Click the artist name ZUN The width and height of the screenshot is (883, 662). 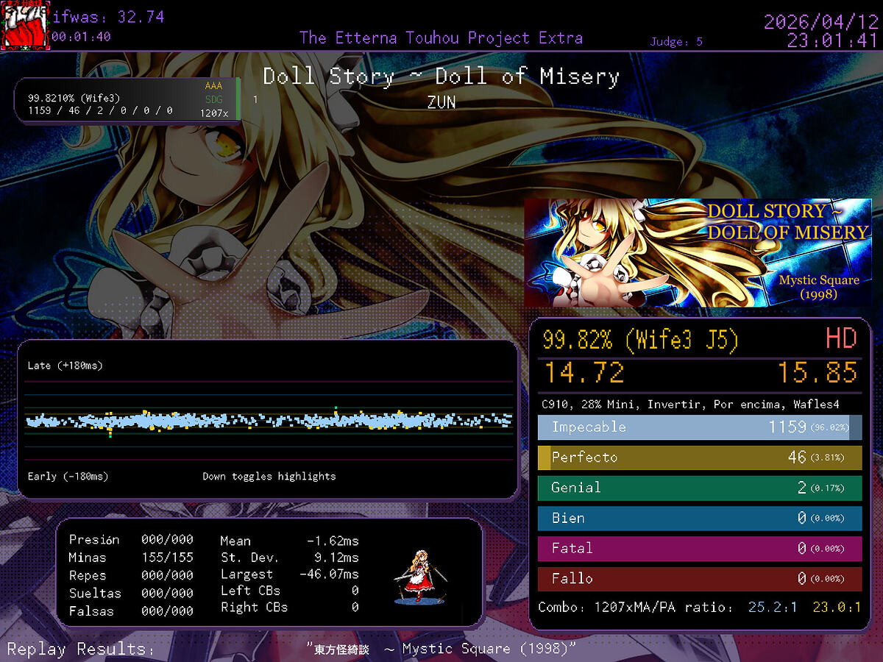click(x=441, y=102)
